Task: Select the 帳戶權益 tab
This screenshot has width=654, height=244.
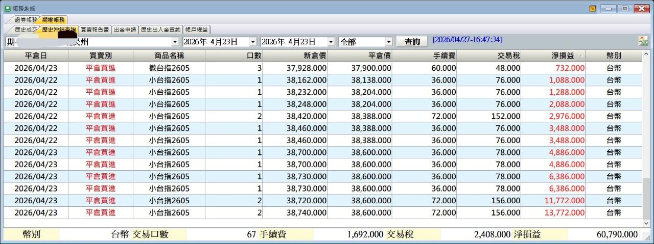Action: tap(197, 30)
